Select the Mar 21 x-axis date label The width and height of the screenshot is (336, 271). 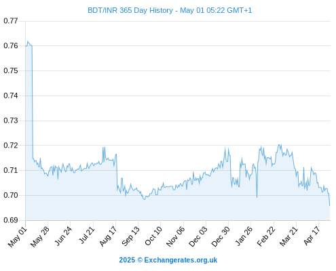[x=288, y=236]
